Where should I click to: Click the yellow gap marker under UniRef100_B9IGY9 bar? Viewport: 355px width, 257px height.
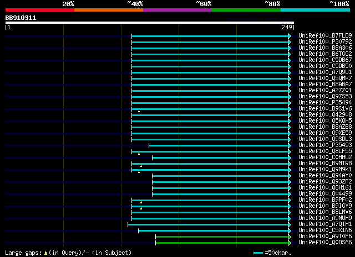tap(141, 208)
